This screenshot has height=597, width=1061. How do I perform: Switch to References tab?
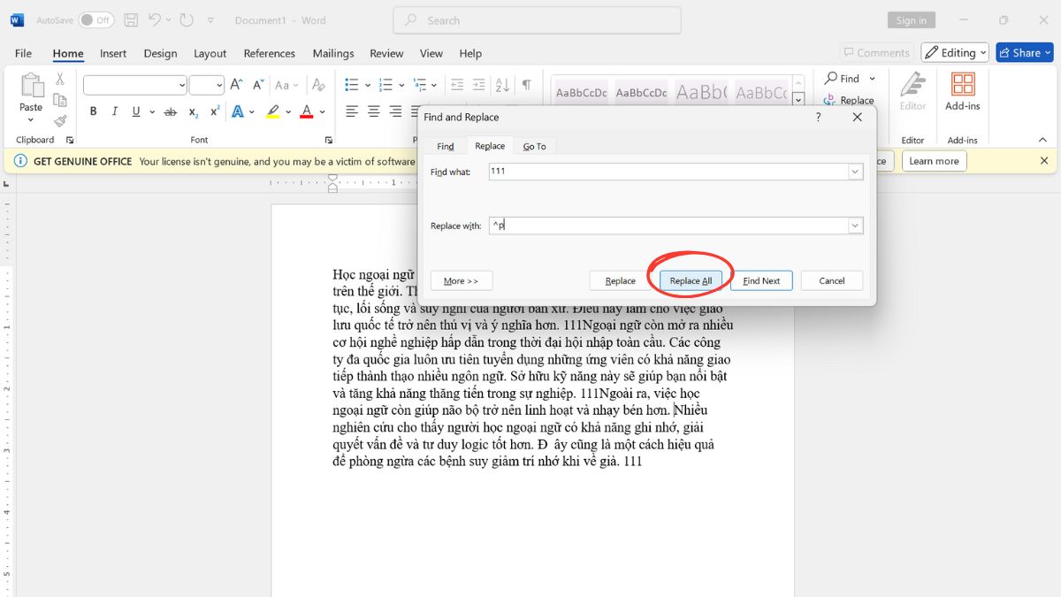[x=270, y=53]
